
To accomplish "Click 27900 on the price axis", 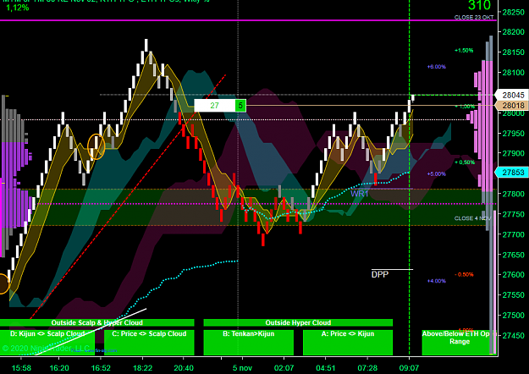I will click(514, 153).
